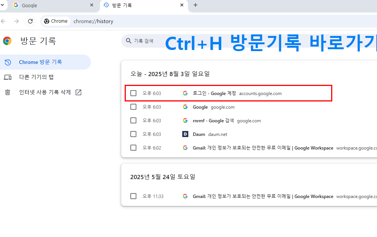Screen dimensions: 377x237
Task: Click the browser forward arrow
Action: 17,21
